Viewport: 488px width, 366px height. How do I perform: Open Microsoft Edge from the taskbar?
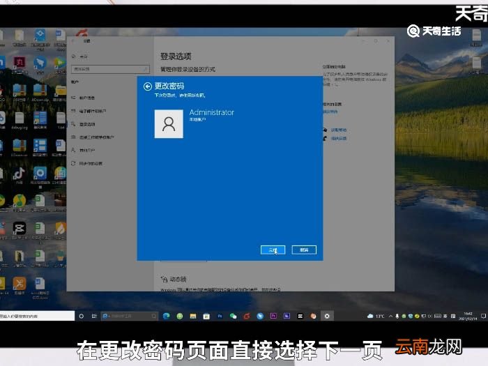point(166,317)
